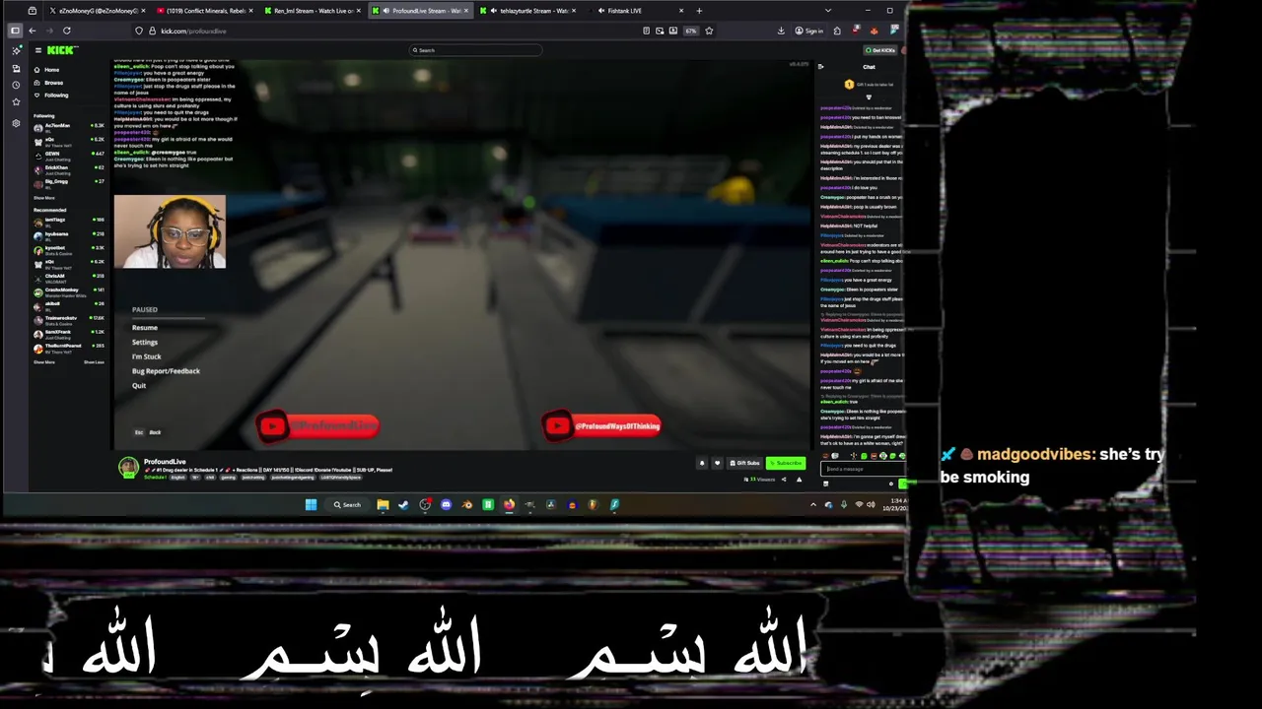Open sidebar AI chatbot sparkle icon
The image size is (1262, 709).
coord(16,50)
